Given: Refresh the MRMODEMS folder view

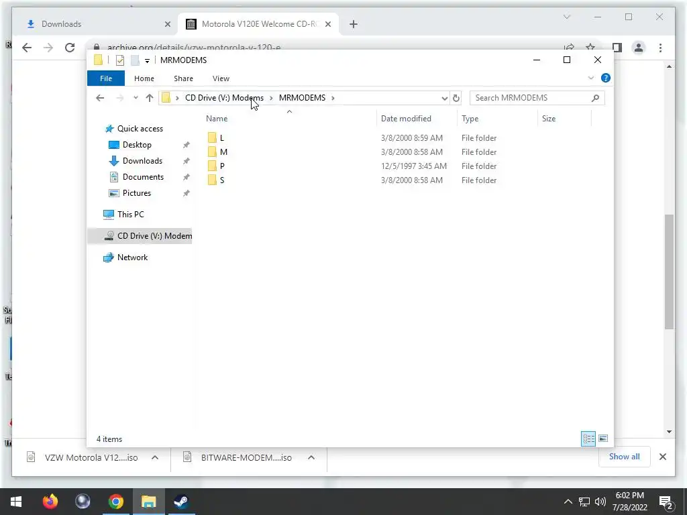Looking at the screenshot, I should point(456,98).
